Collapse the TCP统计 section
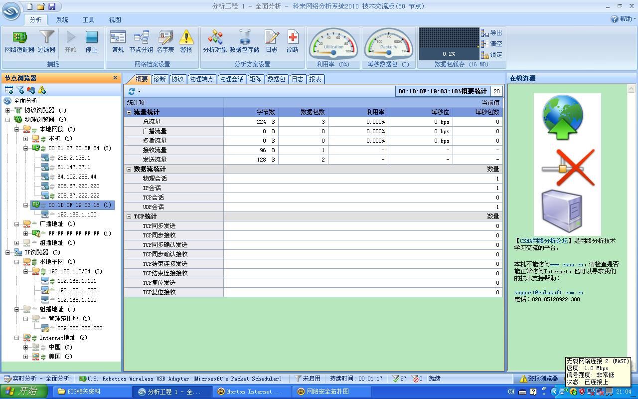The image size is (638, 399). (x=129, y=216)
